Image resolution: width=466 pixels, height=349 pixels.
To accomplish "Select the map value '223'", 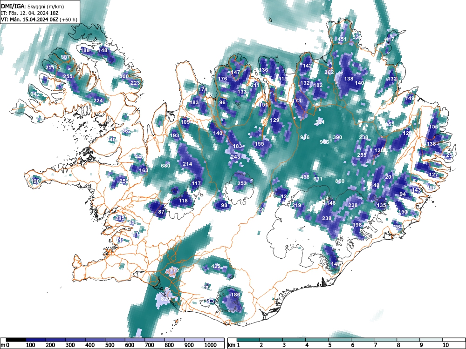I will [x=135, y=83].
